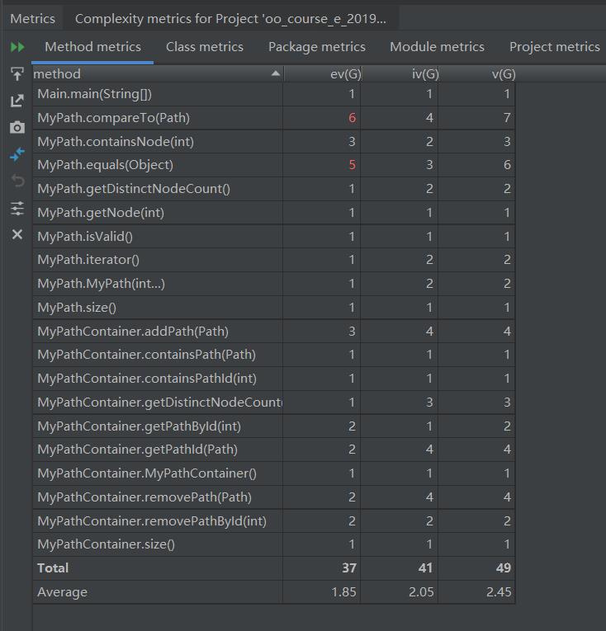Select the Module metrics tab
The image size is (606, 631).
tap(437, 47)
